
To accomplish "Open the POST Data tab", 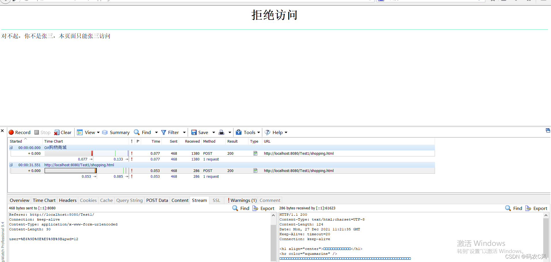I will [157, 200].
